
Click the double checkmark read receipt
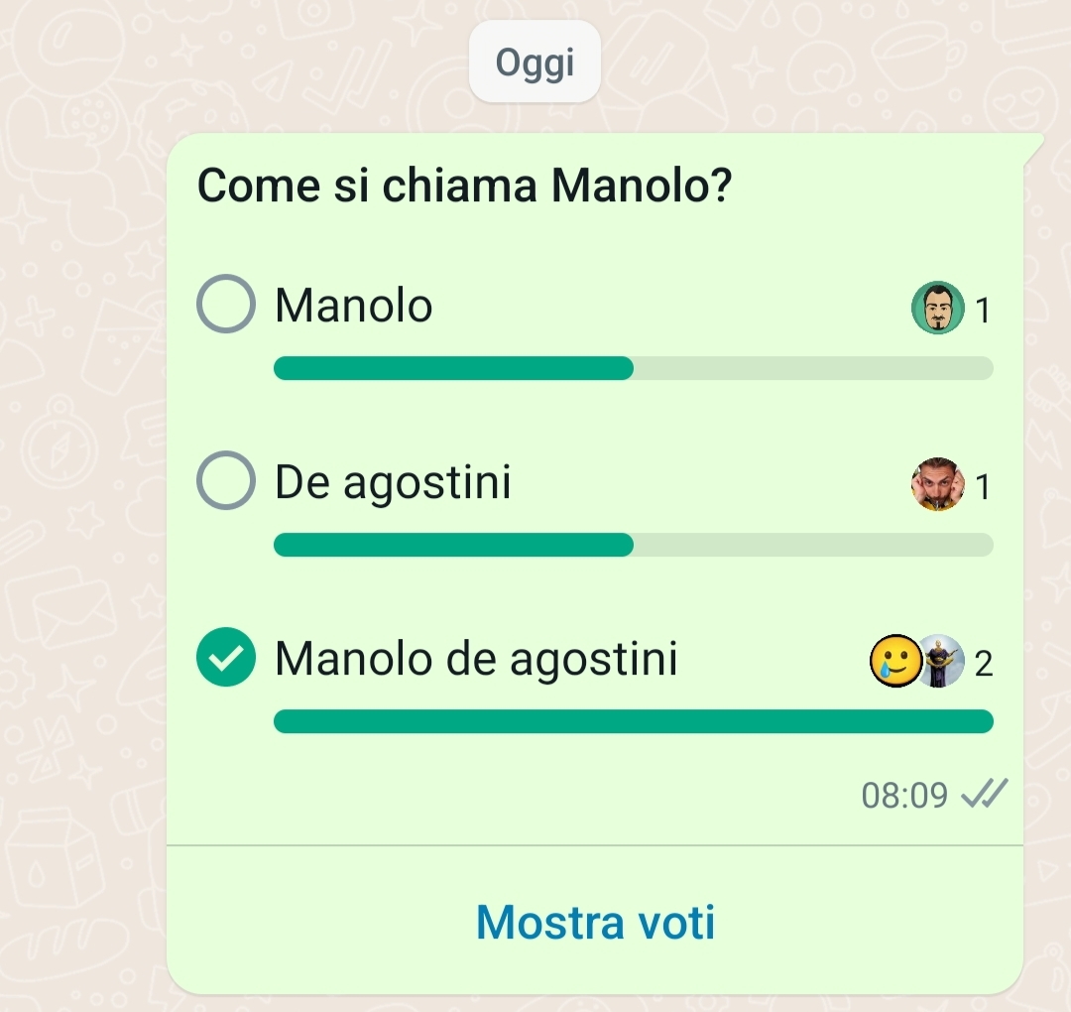(985, 794)
